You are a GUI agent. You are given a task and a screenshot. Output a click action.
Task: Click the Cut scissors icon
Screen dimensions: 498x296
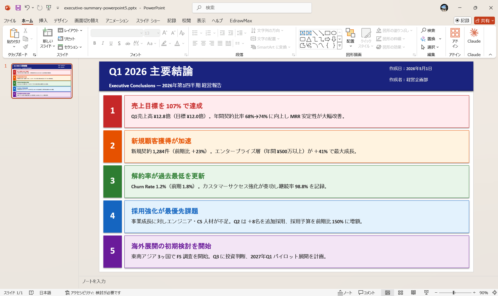[25, 31]
